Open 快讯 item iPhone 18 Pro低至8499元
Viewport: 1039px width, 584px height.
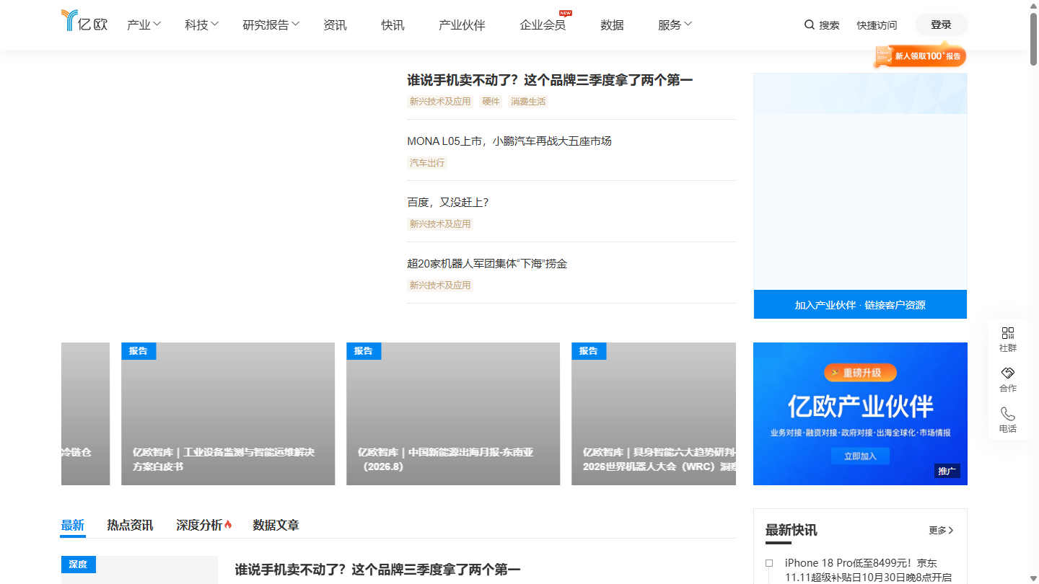click(x=868, y=570)
